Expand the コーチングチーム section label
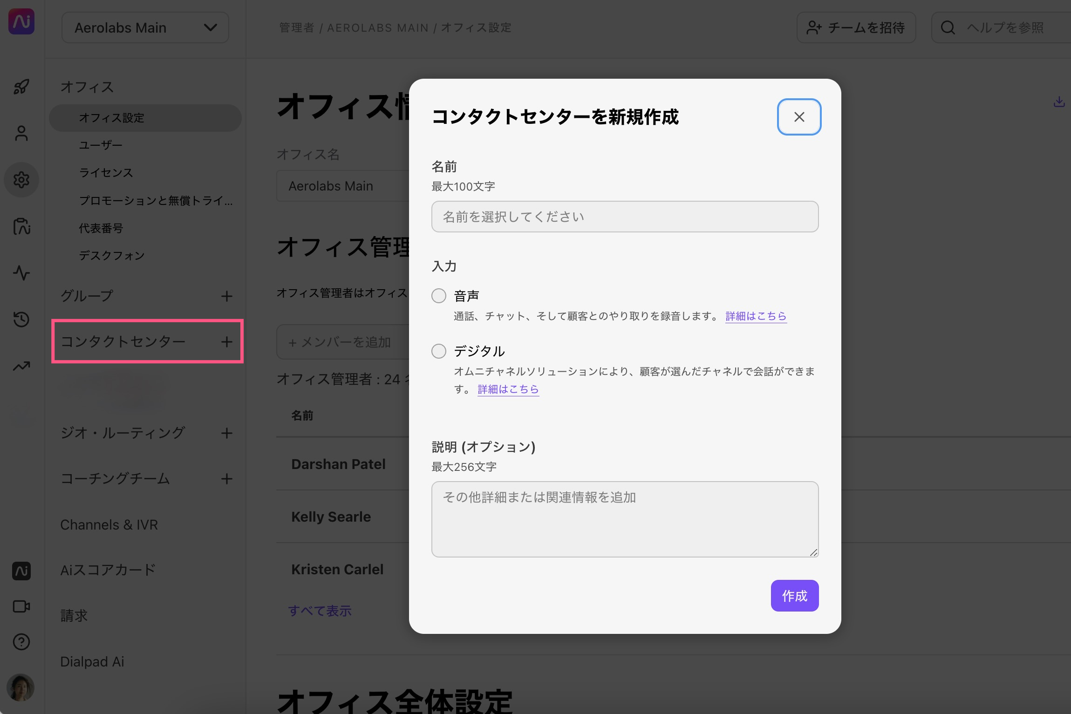 click(x=115, y=479)
